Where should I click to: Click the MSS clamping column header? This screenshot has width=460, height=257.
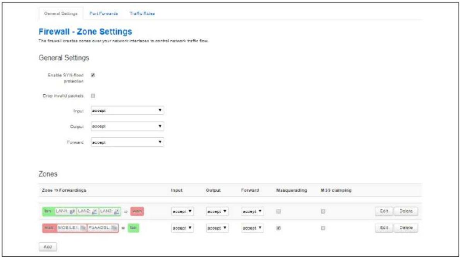coord(336,191)
